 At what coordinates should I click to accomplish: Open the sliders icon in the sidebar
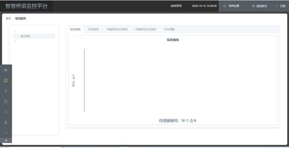coord(6,91)
